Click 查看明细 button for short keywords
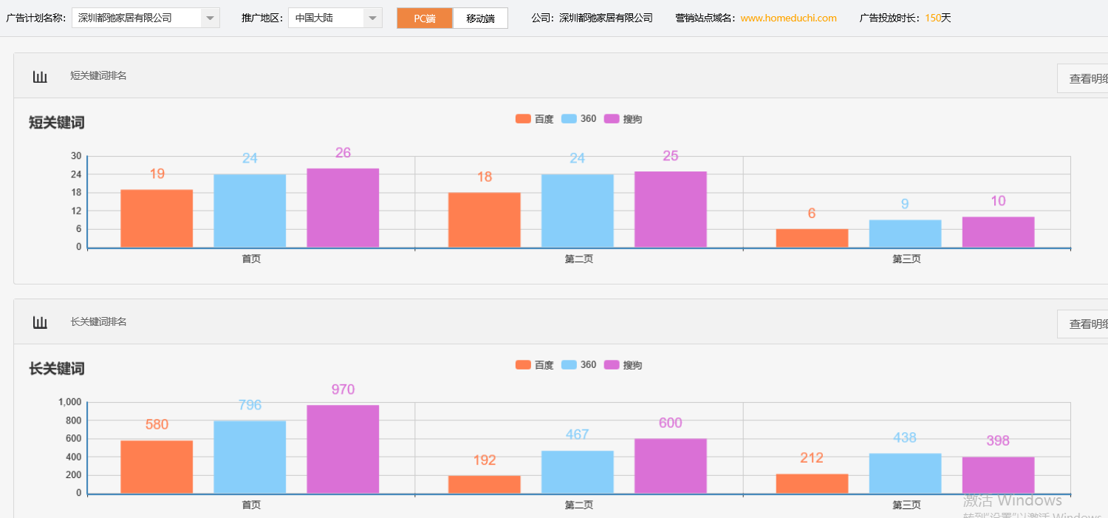This screenshot has height=518, width=1108. pyautogui.click(x=1084, y=78)
